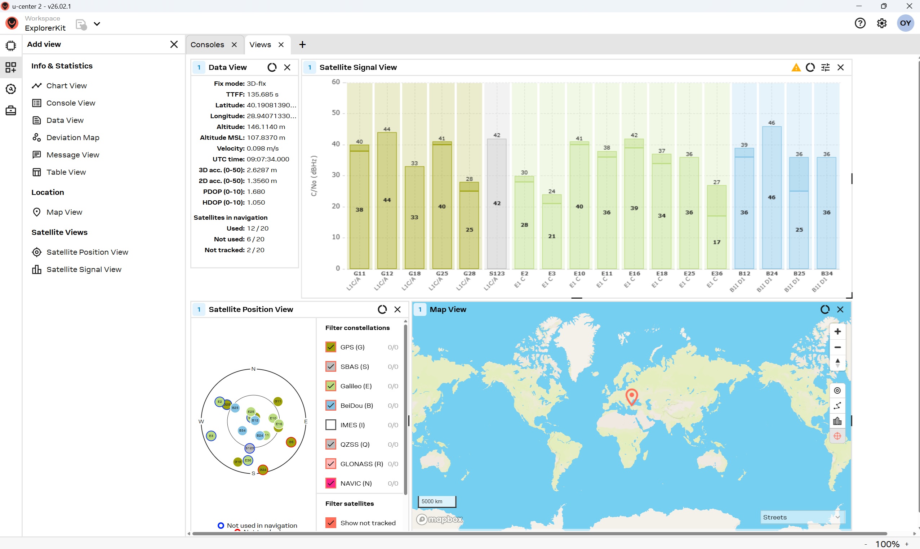920x549 pixels.
Task: Open the devices chip icon in sidebar
Action: coord(11,45)
